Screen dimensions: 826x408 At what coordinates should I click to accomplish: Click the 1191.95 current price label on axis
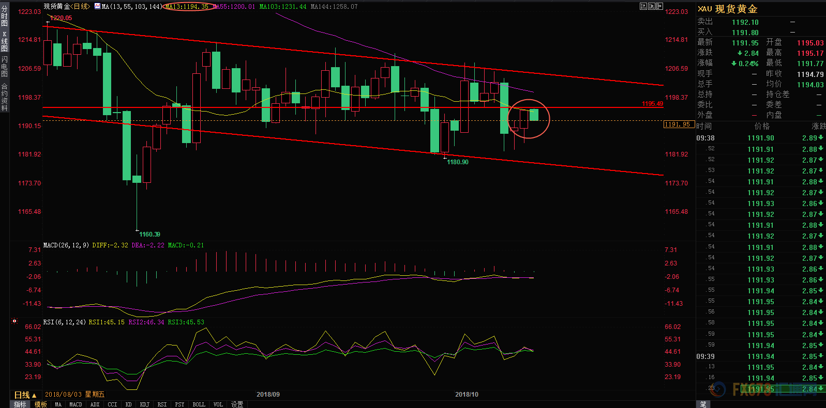click(x=678, y=124)
